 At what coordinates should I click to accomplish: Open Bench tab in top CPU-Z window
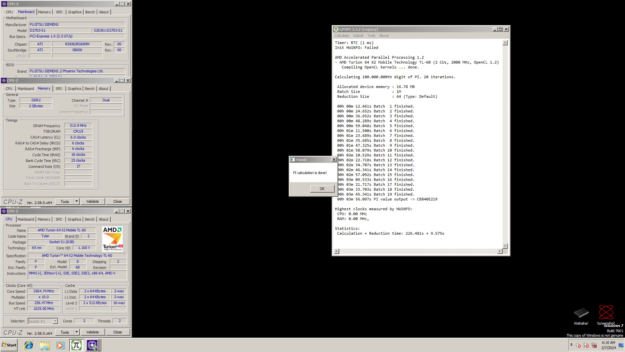tap(90, 12)
